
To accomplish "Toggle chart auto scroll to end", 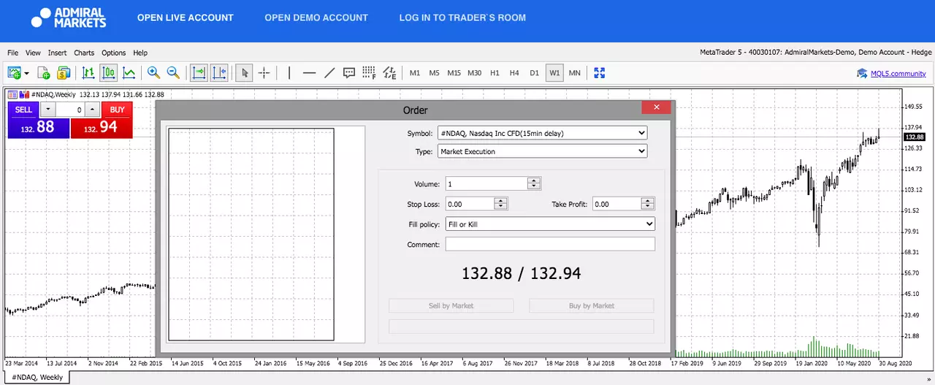I will pos(199,73).
